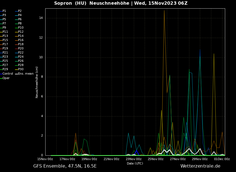The height and width of the screenshot is (172, 236).
Task: Click the chart title Sopron Neuschneehöhe
Action: click(x=121, y=3)
